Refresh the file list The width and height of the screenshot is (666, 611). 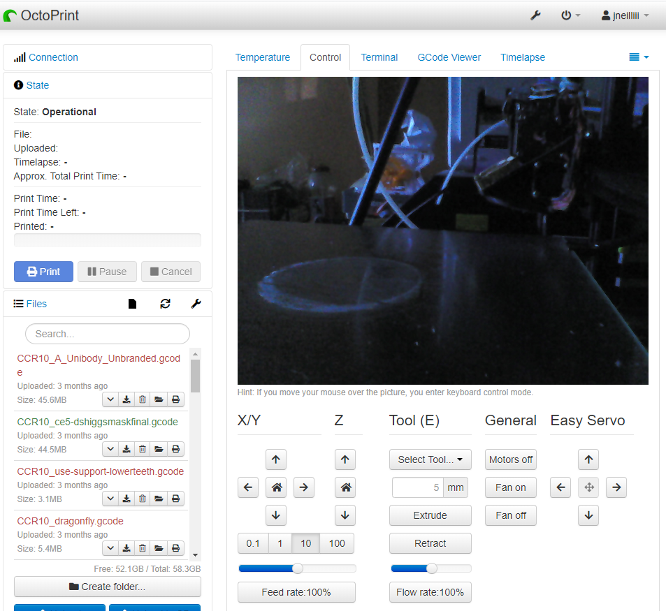[x=165, y=304]
